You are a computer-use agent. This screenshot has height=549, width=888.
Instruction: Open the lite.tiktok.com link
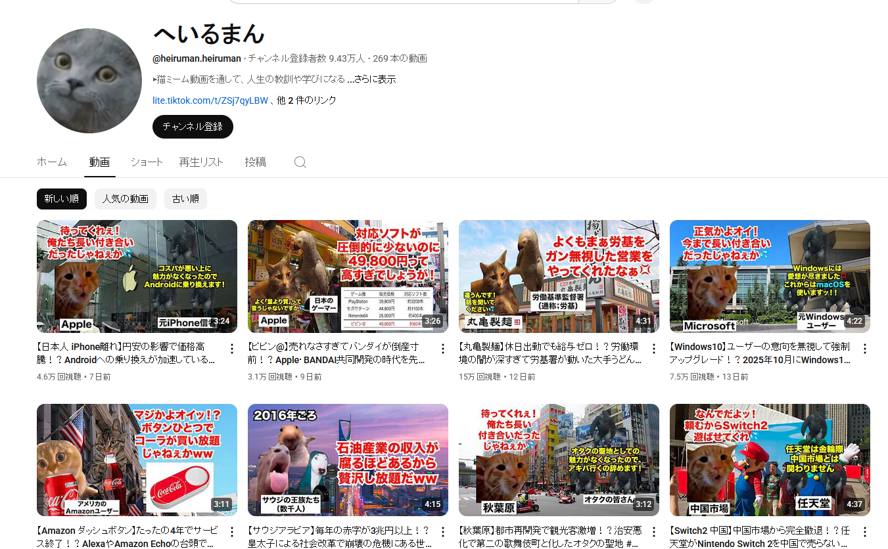tap(210, 100)
